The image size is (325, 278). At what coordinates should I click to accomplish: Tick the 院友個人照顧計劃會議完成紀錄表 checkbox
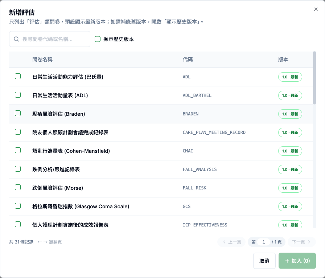18,132
